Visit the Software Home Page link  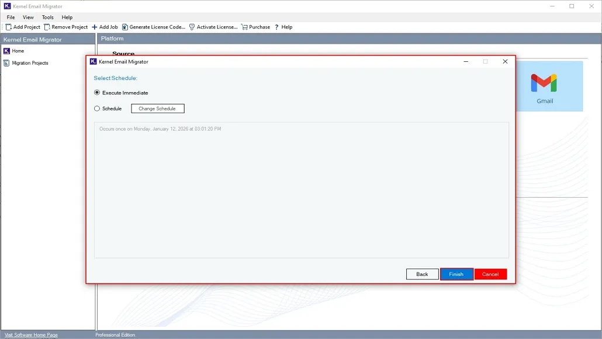tap(30, 335)
